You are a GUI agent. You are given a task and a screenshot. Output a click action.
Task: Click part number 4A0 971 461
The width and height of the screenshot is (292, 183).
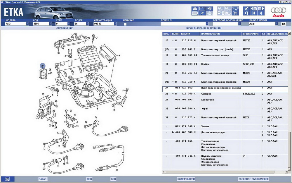point(184,141)
